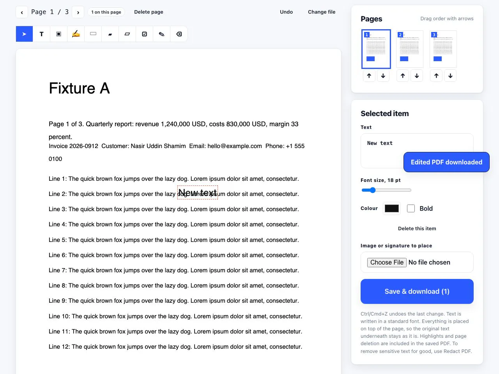Move page 2 down in order
The image size is (499, 374).
(x=417, y=76)
